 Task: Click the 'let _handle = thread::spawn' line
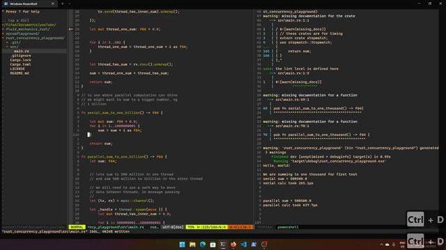pos(128,210)
